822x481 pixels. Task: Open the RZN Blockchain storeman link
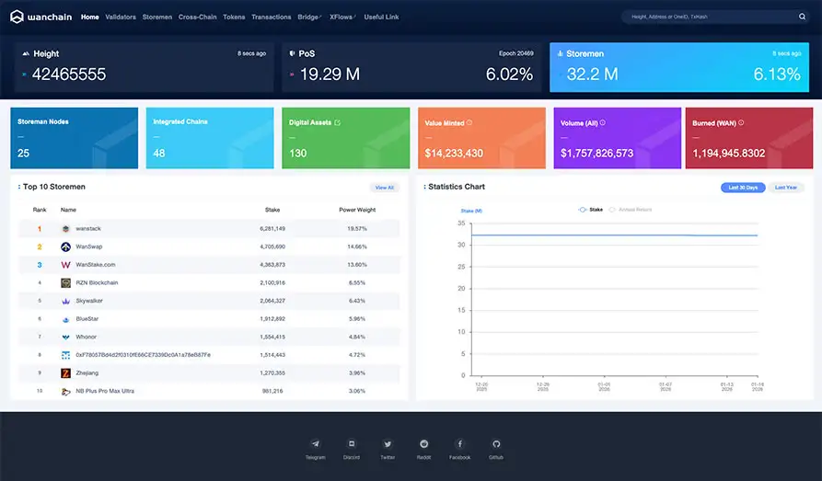97,283
